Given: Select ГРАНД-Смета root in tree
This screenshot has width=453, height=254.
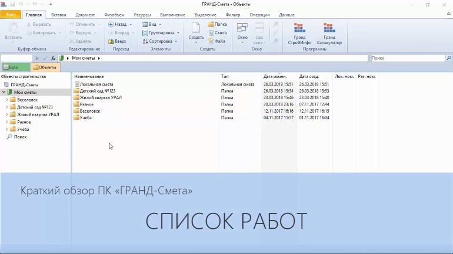Looking at the screenshot, I should [24, 84].
